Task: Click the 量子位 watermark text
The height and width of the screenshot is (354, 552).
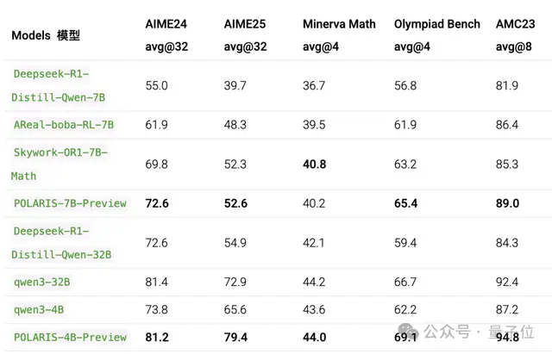Action: click(516, 332)
